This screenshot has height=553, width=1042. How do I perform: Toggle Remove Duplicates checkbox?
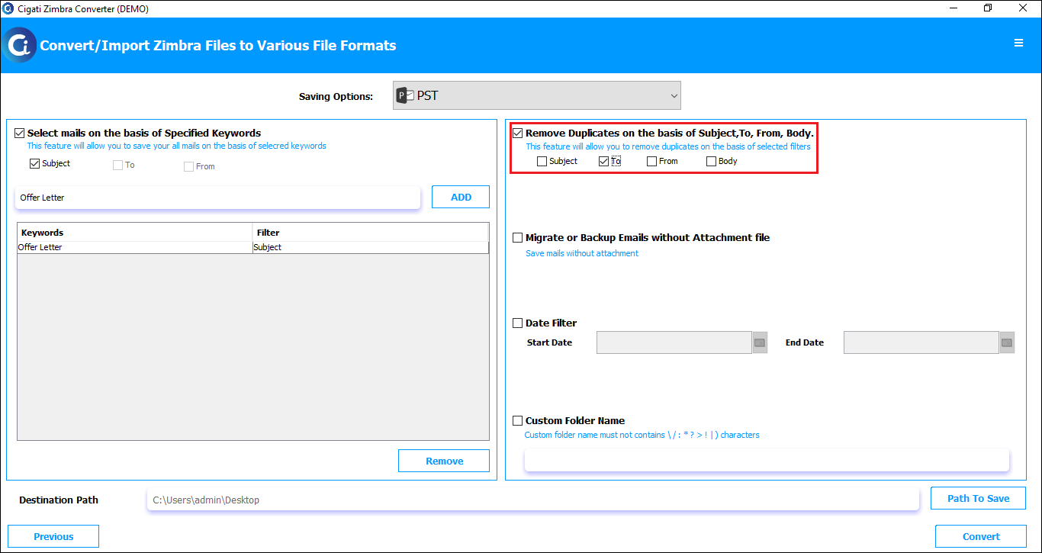coord(518,133)
